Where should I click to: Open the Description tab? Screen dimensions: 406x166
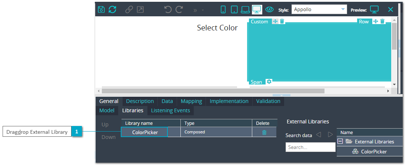(x=140, y=101)
